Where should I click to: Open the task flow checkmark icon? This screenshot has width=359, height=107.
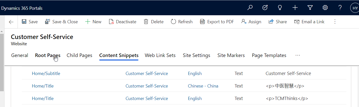265,8
